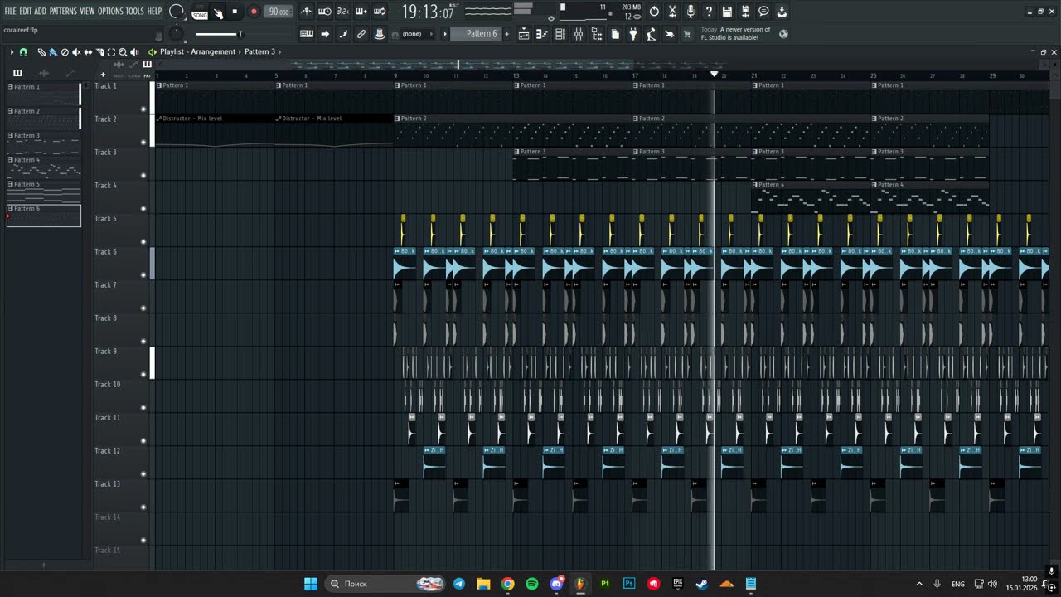Click the link/multilink controllers icon
Image resolution: width=1061 pixels, height=597 pixels.
click(x=361, y=34)
